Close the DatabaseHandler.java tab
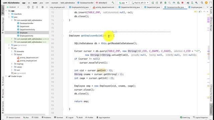This screenshot has height=120, width=214. point(186,7)
